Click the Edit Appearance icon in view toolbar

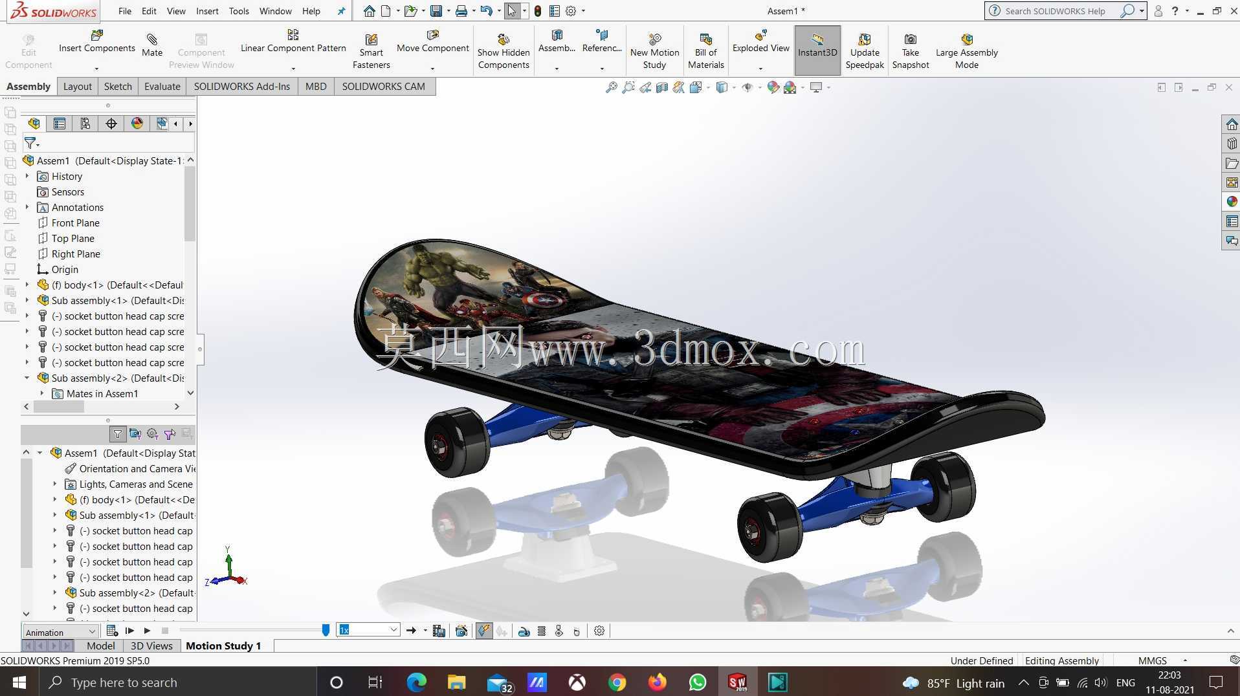pyautogui.click(x=773, y=87)
